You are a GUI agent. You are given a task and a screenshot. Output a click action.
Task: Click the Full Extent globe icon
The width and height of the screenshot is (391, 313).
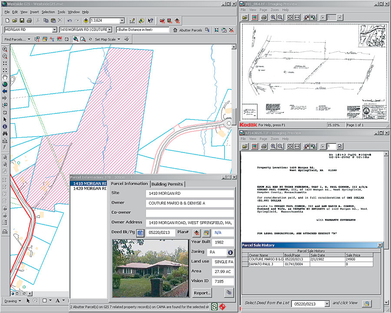pyautogui.click(x=5, y=84)
